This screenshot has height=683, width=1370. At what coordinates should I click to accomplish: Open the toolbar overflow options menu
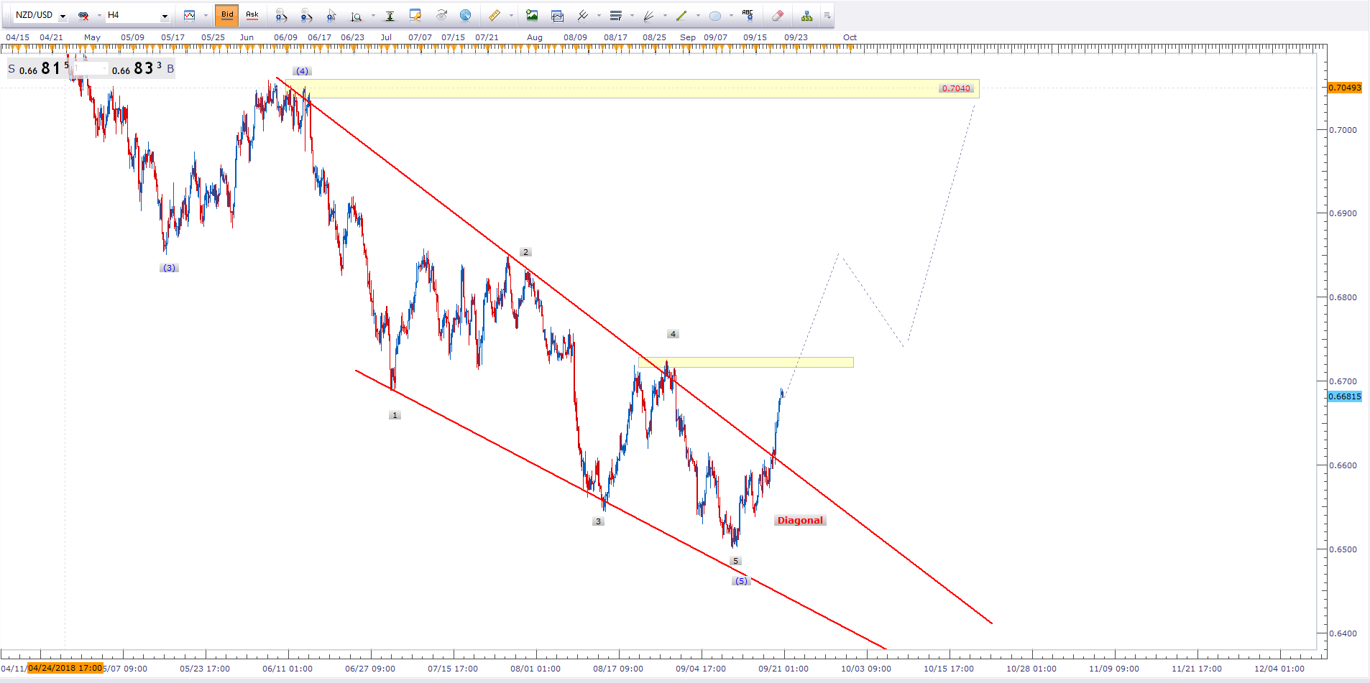point(827,15)
